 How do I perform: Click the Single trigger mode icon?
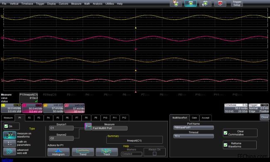[205, 3]
